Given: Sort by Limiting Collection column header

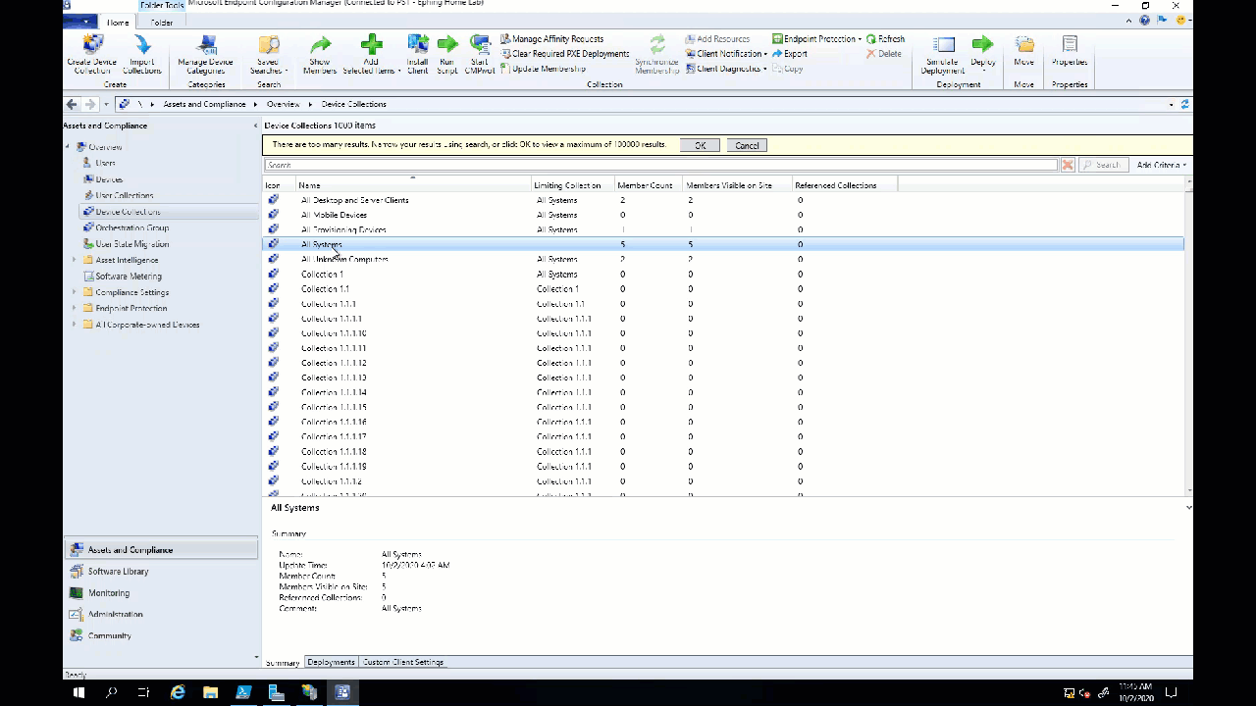Looking at the screenshot, I should (572, 185).
